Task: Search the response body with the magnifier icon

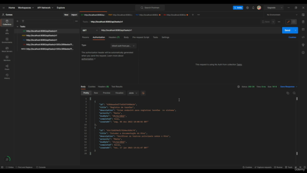Action: click(x=294, y=93)
